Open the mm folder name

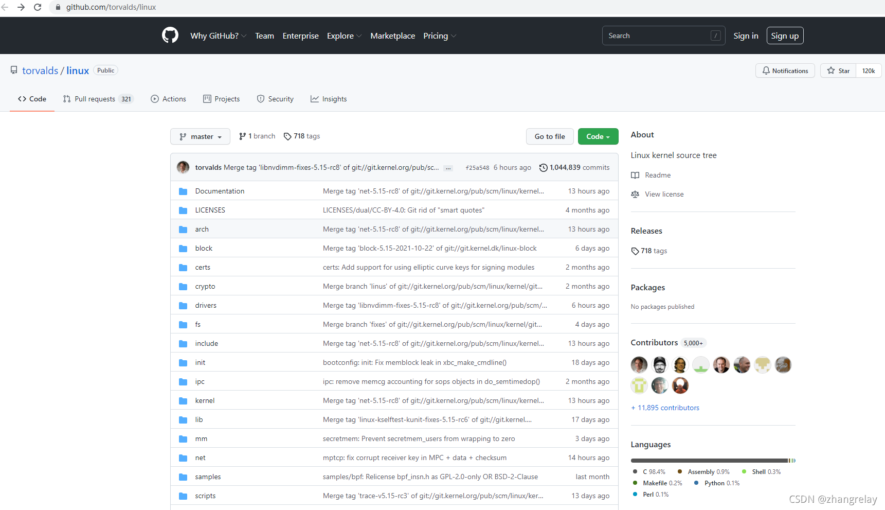[201, 439]
